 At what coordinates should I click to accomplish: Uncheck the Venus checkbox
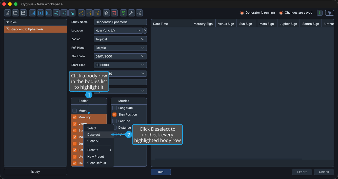pos(75,124)
